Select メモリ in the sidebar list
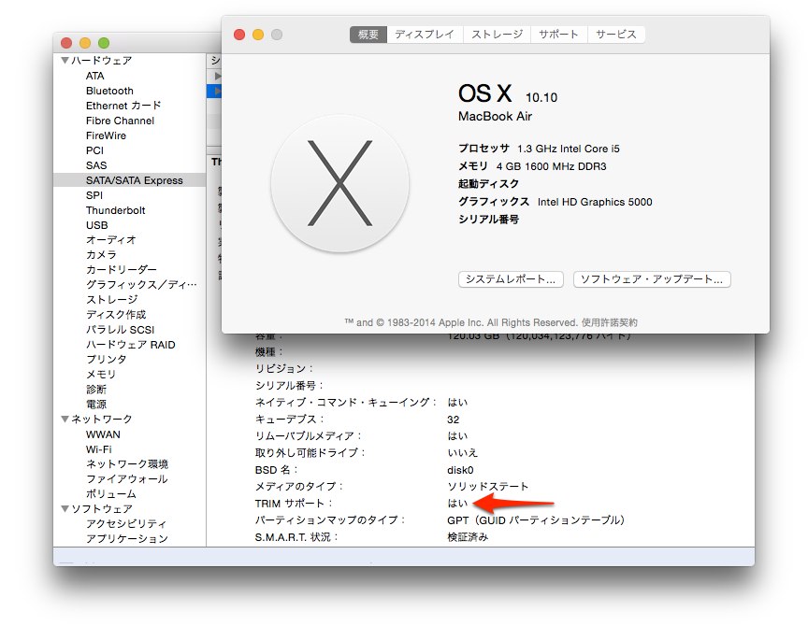This screenshot has height=640, width=808. pyautogui.click(x=101, y=375)
